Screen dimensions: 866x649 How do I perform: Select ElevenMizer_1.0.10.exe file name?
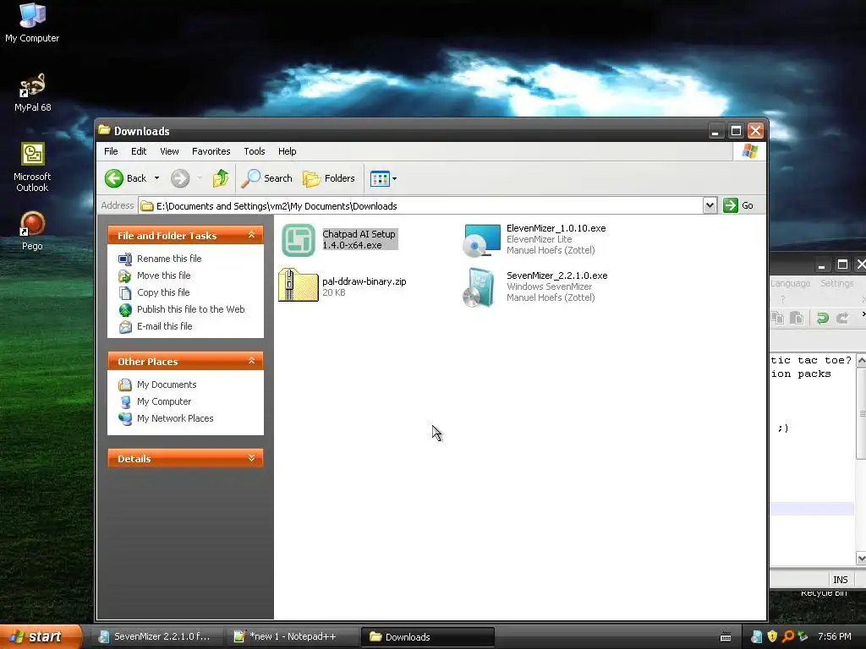click(x=556, y=228)
